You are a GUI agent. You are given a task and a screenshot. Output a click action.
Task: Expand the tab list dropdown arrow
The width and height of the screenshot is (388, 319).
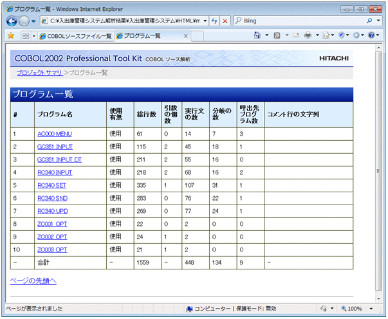click(34, 36)
